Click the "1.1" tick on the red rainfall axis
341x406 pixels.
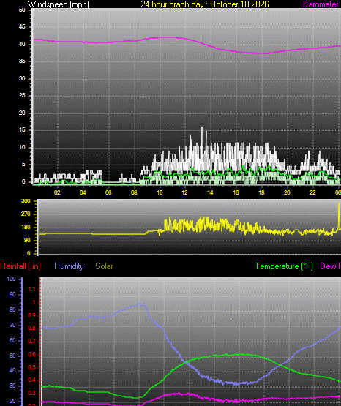point(31,289)
